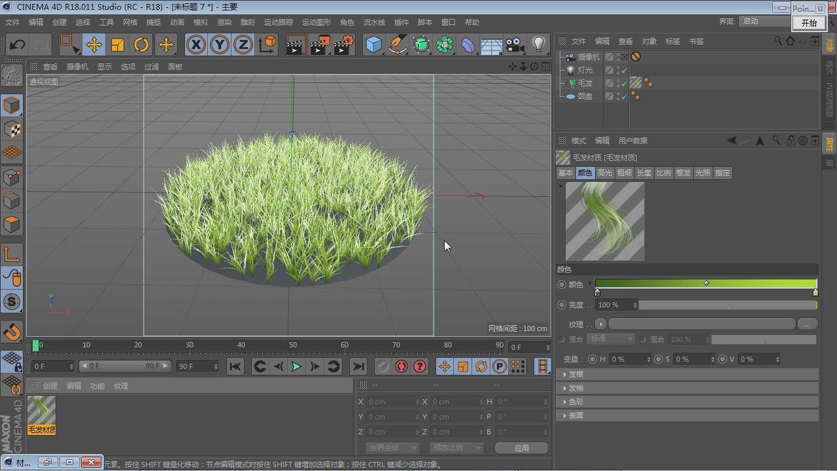This screenshot has width=837, height=471.
Task: Select the Move tool in top toolbar
Action: click(94, 44)
